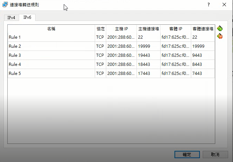Click guest port 22 in Rule 1
Screen dimensions: 233x162
[x=203, y=37]
